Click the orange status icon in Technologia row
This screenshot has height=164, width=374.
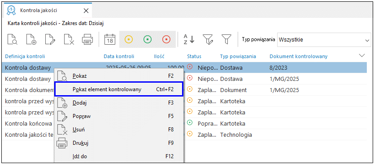point(190,134)
